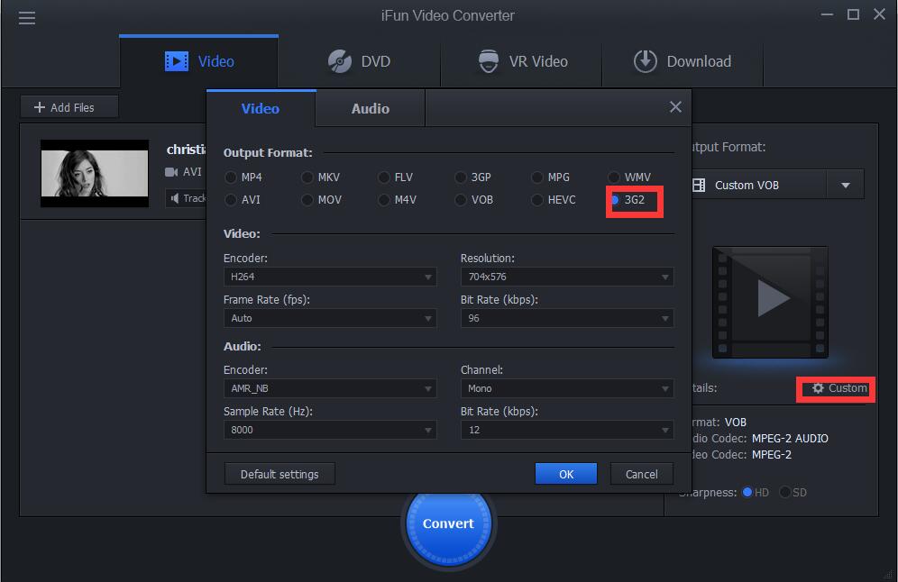Image resolution: width=898 pixels, height=582 pixels.
Task: Click the blue Convert button
Action: 448,523
